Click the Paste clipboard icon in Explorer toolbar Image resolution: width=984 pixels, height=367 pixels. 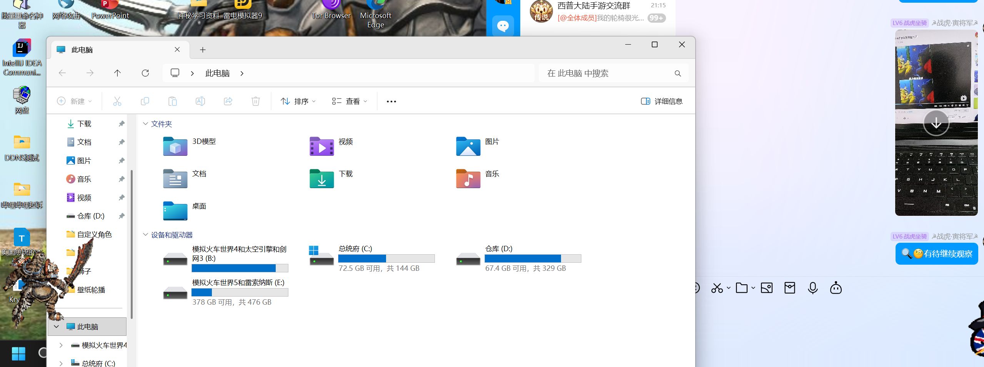point(173,101)
